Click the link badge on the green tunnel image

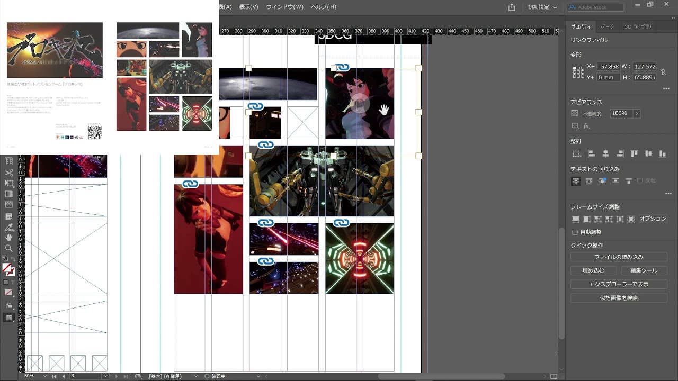click(342, 223)
